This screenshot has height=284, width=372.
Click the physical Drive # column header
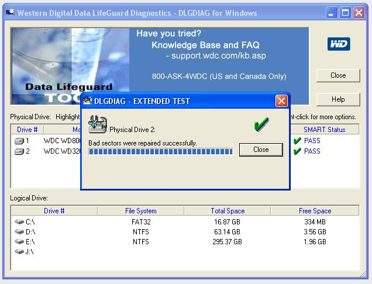click(x=27, y=130)
